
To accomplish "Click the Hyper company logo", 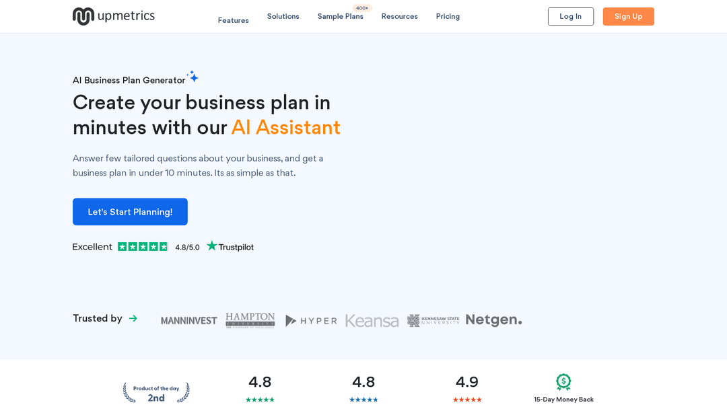I will point(311,321).
